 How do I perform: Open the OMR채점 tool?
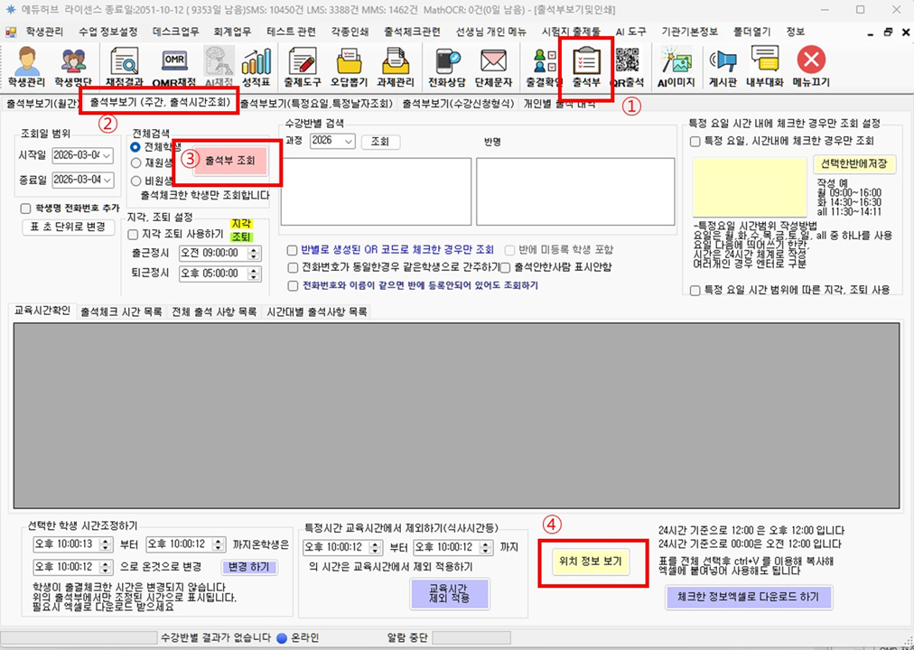point(173,65)
